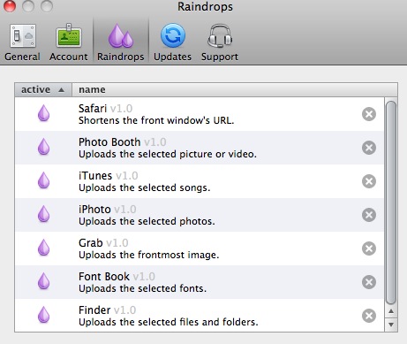
Task: Open the Support headset pane
Action: coord(220,42)
